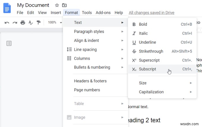Click the spell check icon
The height and width of the screenshot is (127, 202).
coord(31,22)
